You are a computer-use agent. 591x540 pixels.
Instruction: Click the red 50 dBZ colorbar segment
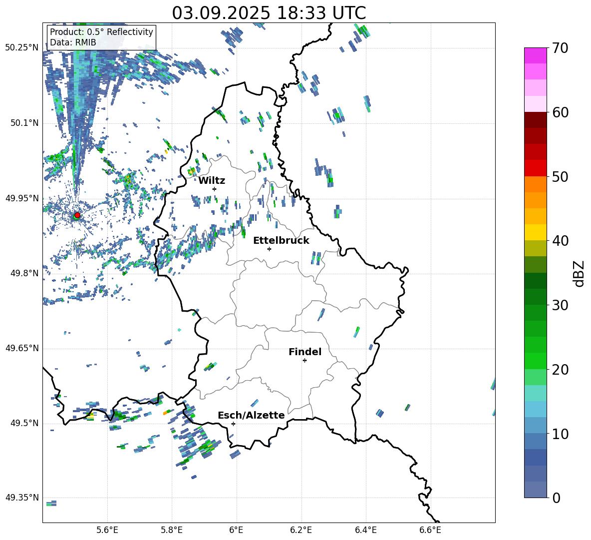pyautogui.click(x=535, y=168)
